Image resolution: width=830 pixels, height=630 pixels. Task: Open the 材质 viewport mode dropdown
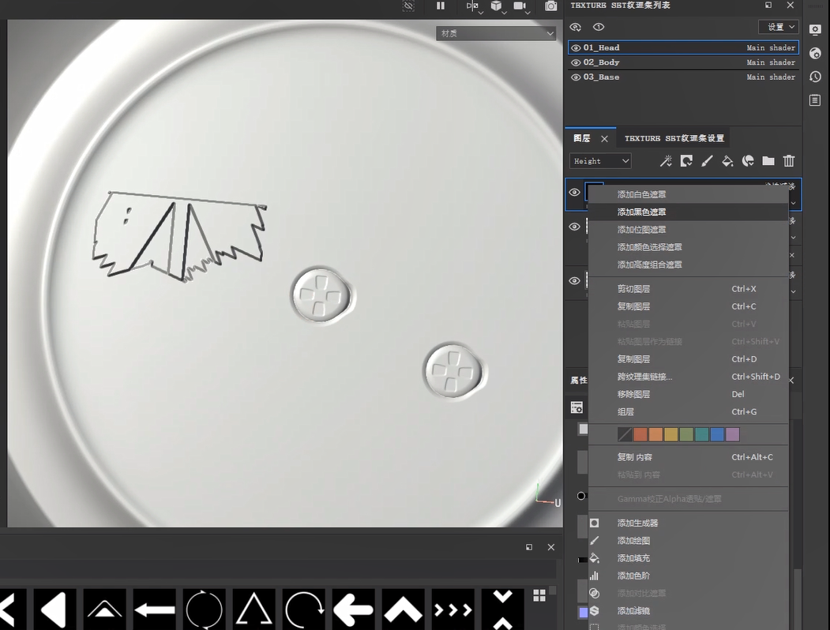pyautogui.click(x=496, y=33)
